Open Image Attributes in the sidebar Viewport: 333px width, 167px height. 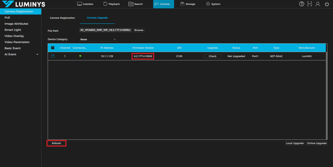(x=16, y=24)
